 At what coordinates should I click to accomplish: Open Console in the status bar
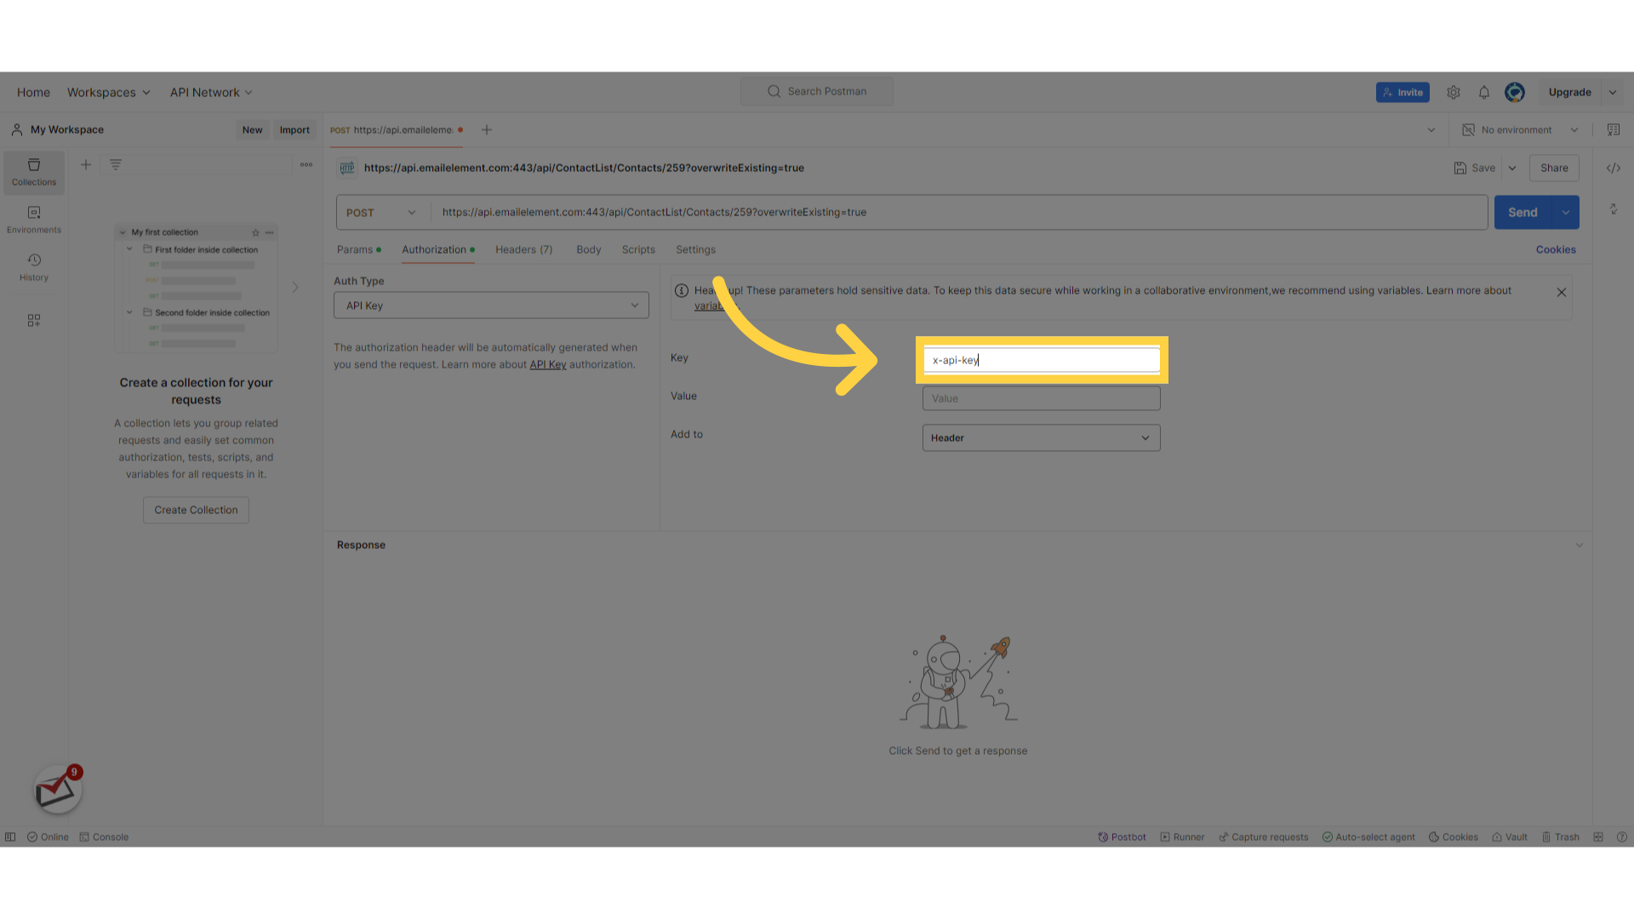point(104,837)
